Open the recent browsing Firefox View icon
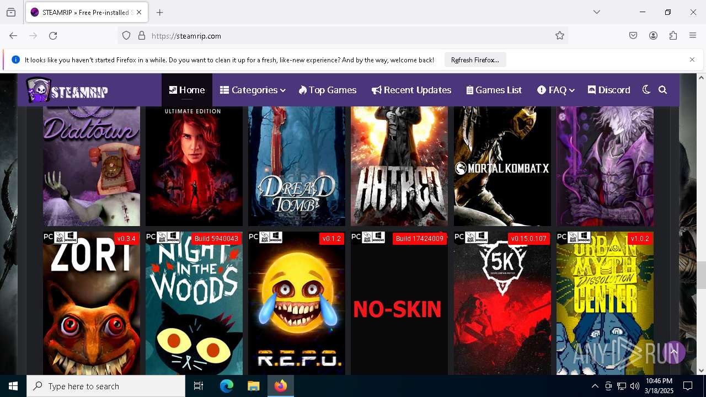Image resolution: width=706 pixels, height=397 pixels. (x=11, y=12)
